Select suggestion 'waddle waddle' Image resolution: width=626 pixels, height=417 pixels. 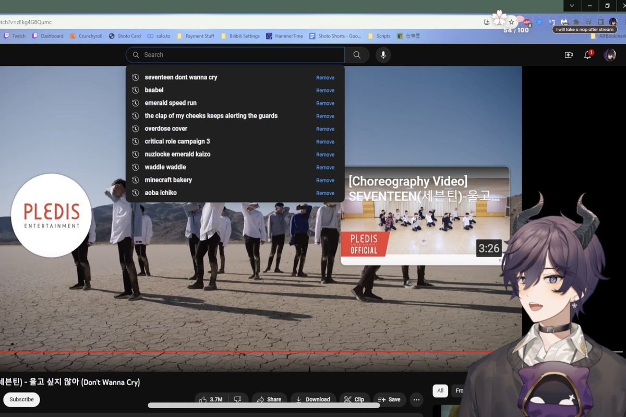(165, 167)
